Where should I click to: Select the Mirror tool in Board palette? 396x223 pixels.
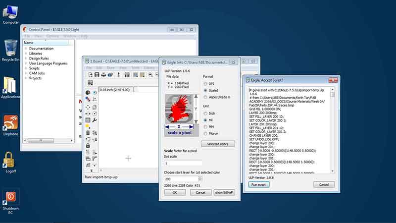point(88,113)
